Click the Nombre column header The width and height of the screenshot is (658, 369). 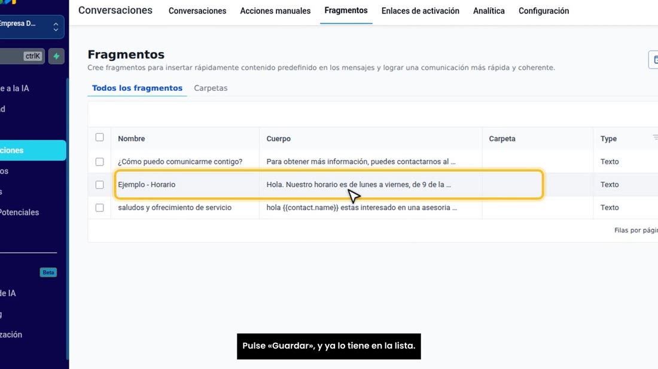click(132, 139)
